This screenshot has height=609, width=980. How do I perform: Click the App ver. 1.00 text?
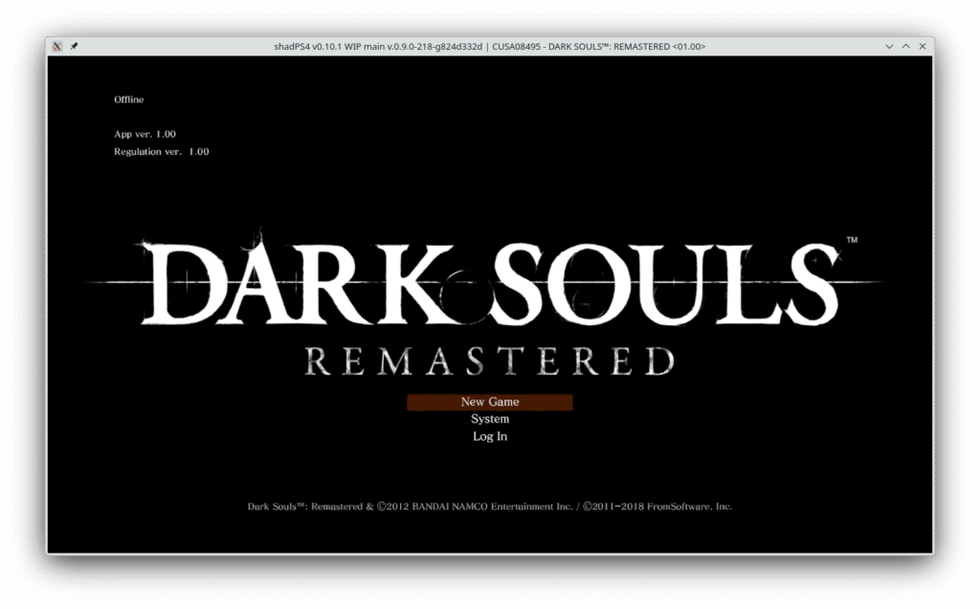pos(145,134)
